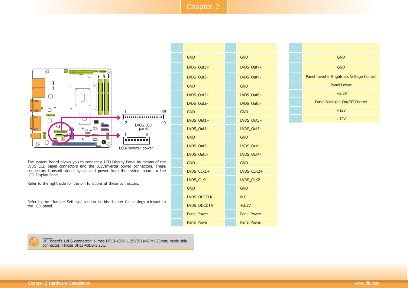Click the LVDS_Out2+ table cell
The image size is (408, 288).
click(x=204, y=95)
